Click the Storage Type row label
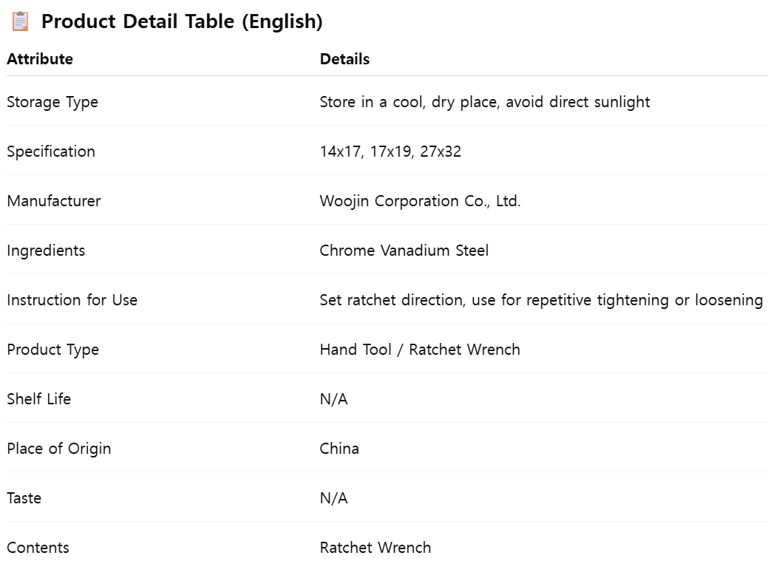 pos(52,102)
